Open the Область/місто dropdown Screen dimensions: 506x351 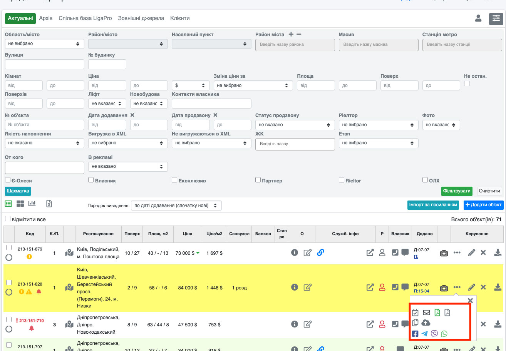44,44
